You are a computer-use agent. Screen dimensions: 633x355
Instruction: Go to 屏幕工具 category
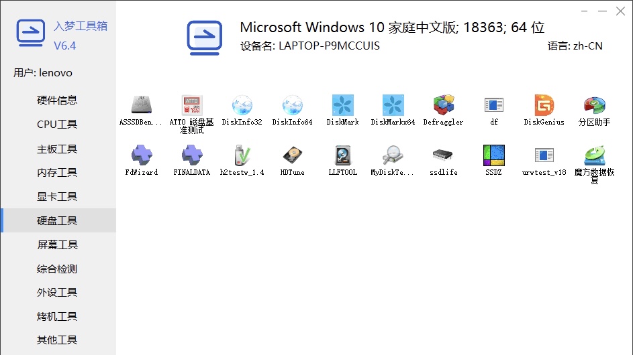[x=57, y=244]
